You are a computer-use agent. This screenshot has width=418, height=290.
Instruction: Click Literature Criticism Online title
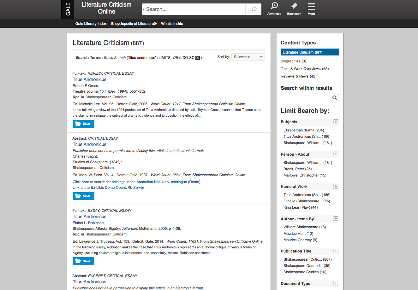pyautogui.click(x=106, y=8)
